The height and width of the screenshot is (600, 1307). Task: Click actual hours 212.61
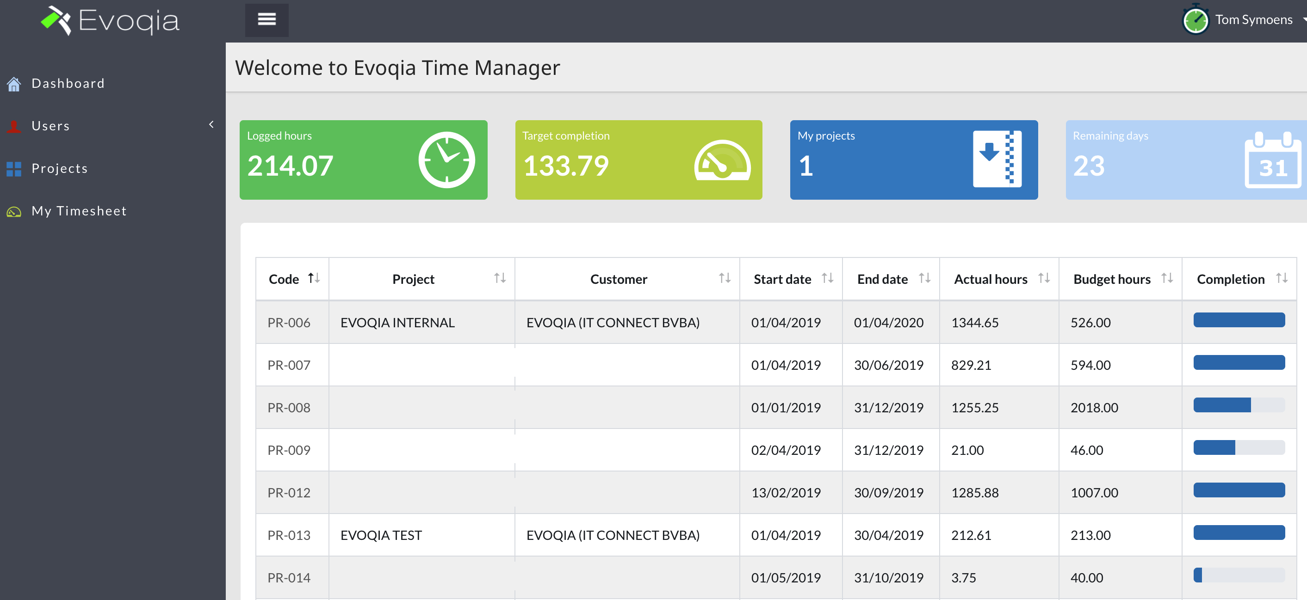[971, 536]
